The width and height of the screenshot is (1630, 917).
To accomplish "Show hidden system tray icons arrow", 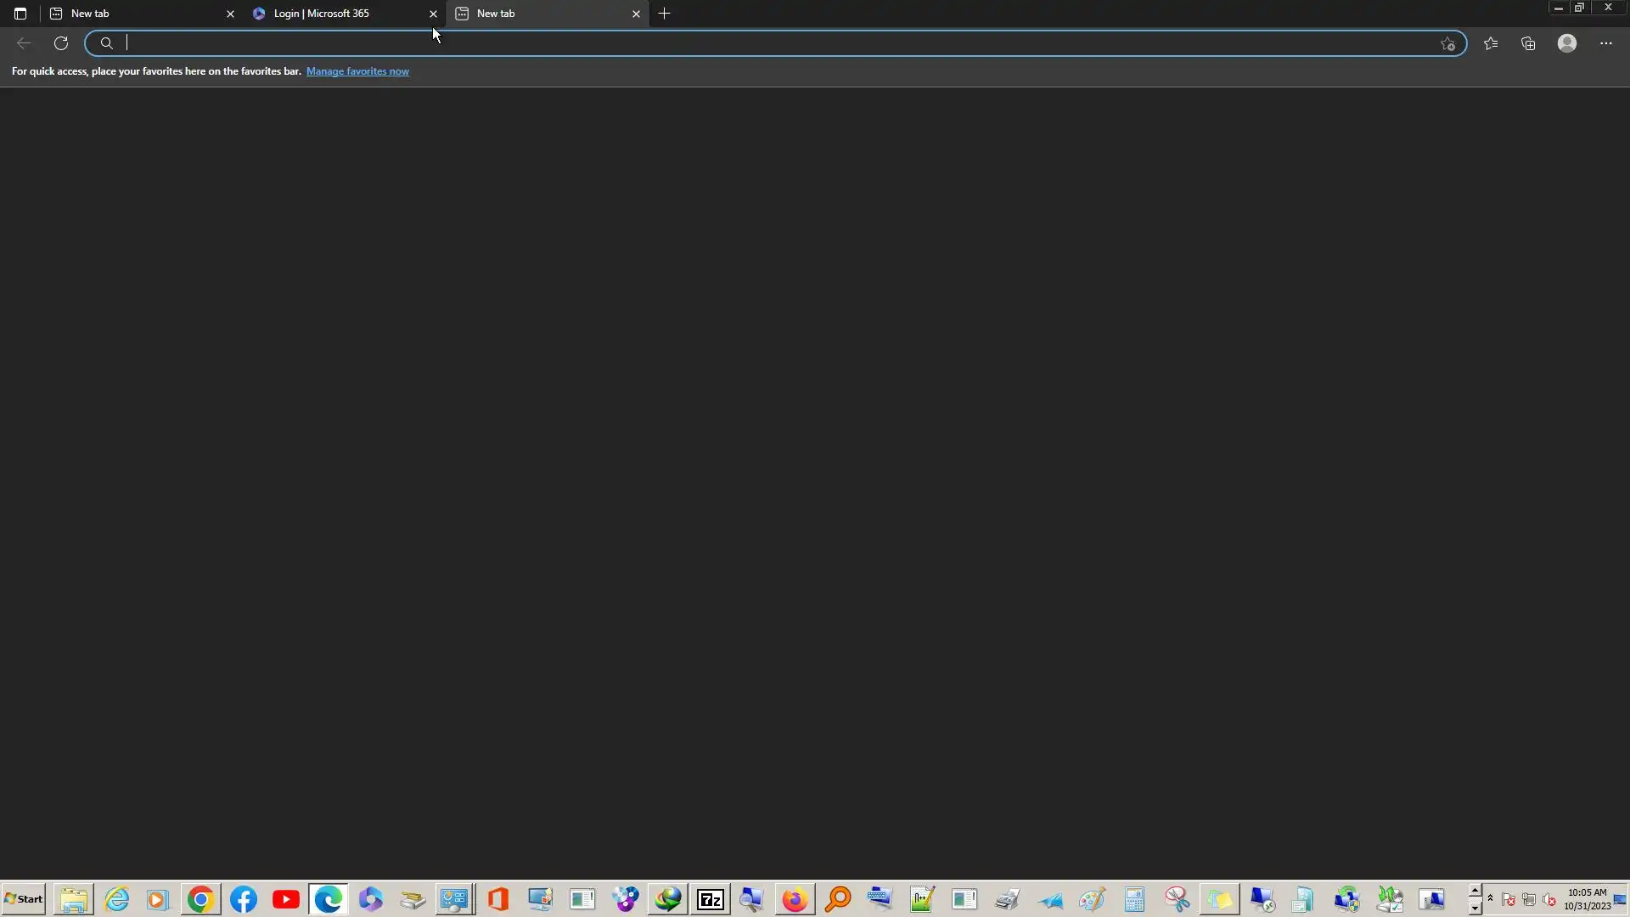I will tap(1490, 897).
